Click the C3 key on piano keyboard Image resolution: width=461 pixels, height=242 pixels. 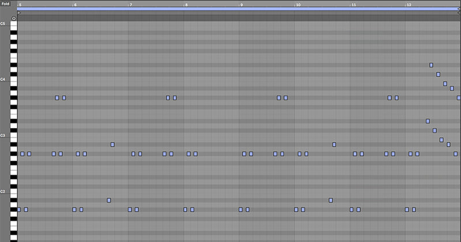point(13,135)
